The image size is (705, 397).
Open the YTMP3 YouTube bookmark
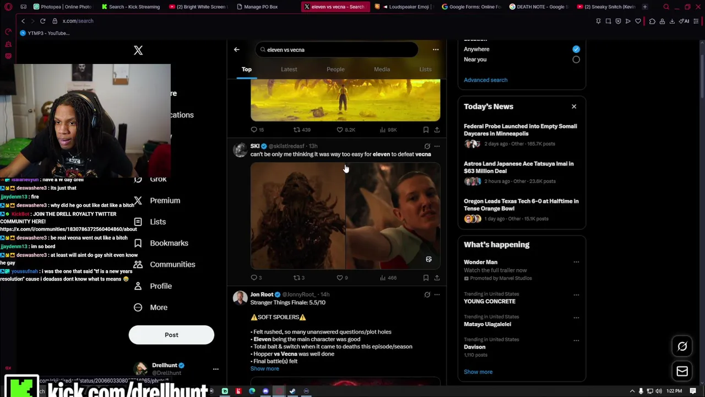[x=45, y=33]
